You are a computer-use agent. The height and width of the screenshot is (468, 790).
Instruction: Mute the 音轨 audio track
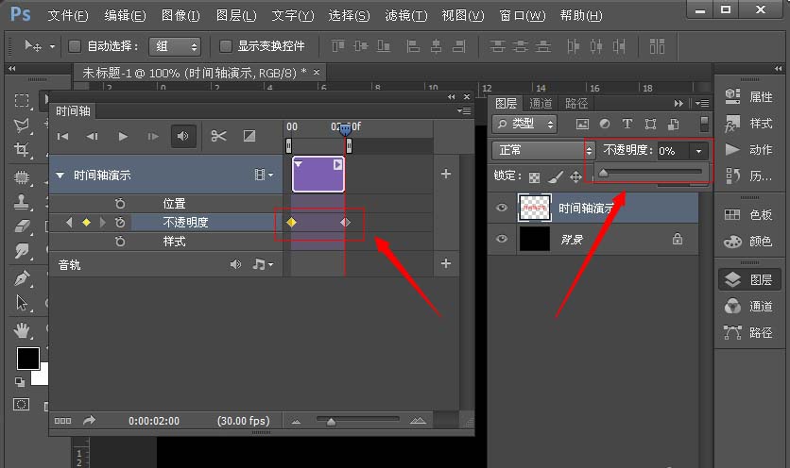[x=235, y=264]
